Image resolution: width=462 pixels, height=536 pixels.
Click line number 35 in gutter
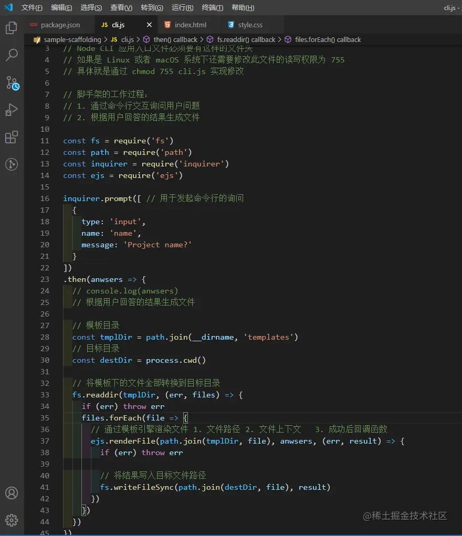(x=45, y=418)
